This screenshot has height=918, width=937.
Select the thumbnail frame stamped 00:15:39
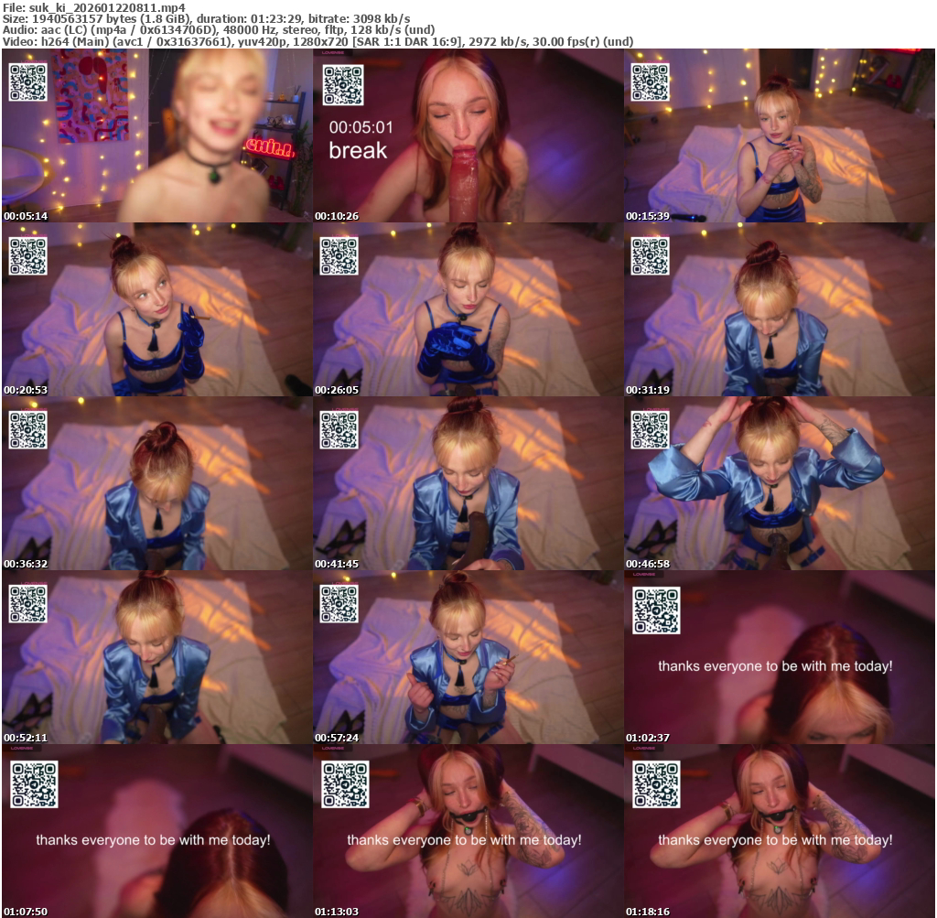pyautogui.click(x=780, y=135)
